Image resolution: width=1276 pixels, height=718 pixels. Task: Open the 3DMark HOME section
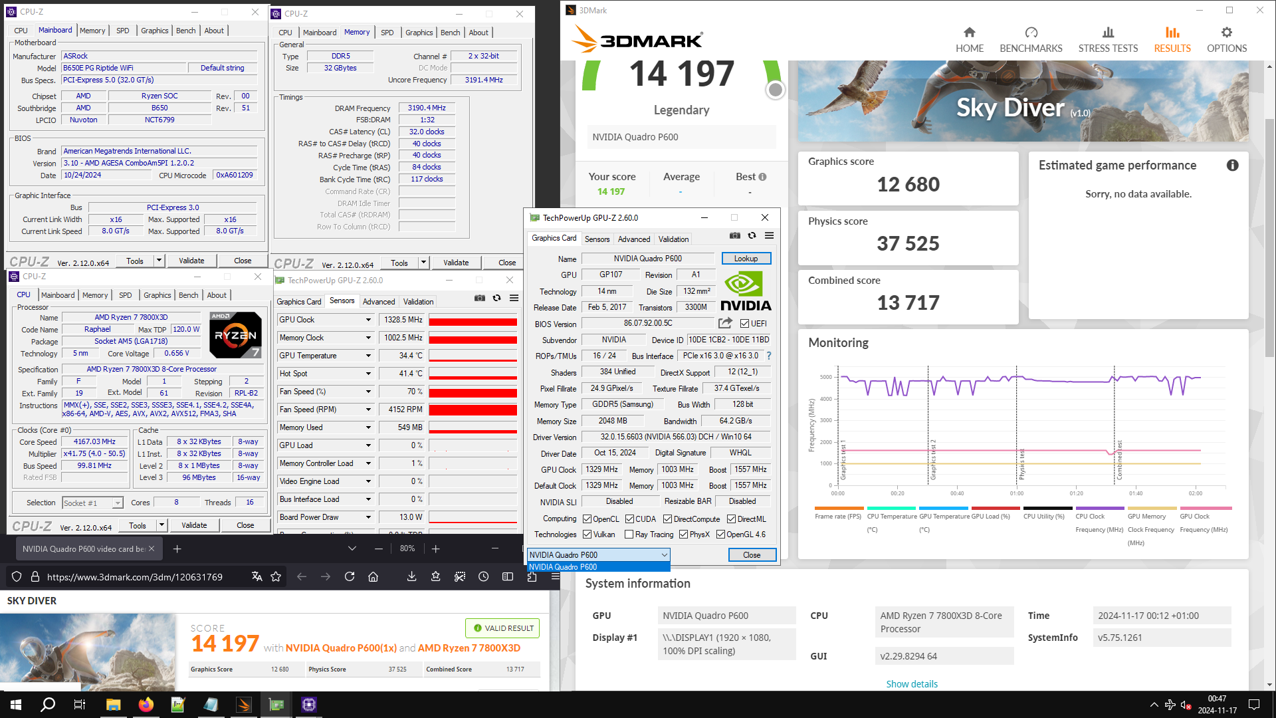[970, 40]
